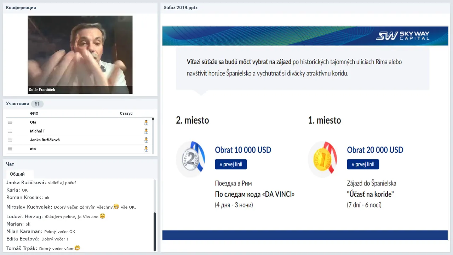Click the Sky Way Capital logo
The width and height of the screenshot is (453, 255).
tap(402, 36)
